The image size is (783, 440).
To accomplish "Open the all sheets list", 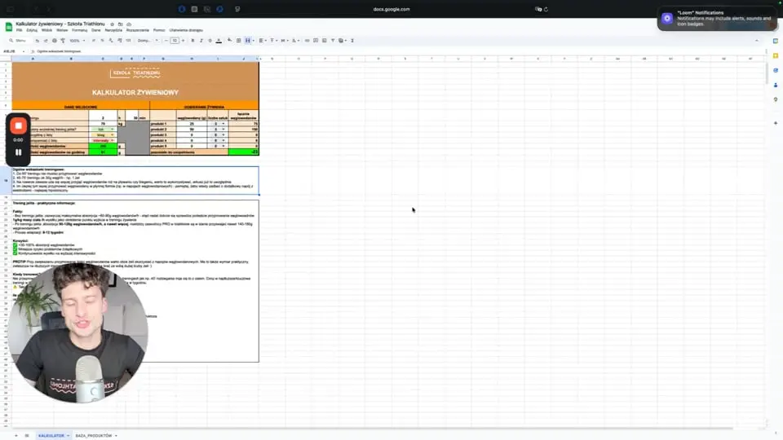I will 27,435.
